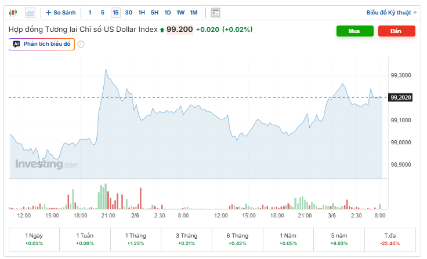Viewport: 427px width, 259px height.
Task: Select the 5 năm range cell
Action: (x=339, y=239)
